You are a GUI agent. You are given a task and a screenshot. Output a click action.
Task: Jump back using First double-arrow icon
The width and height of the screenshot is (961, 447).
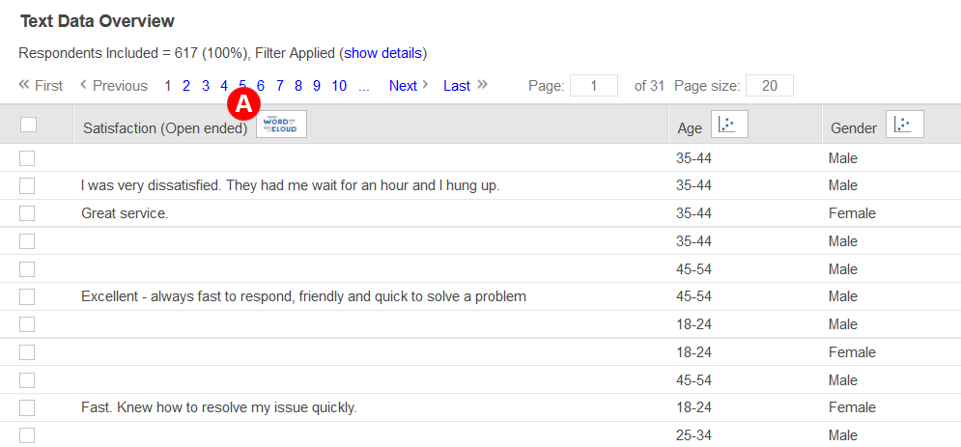point(24,85)
